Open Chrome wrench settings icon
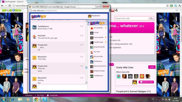Screen dimensions: 182x102 tap(180, 6)
